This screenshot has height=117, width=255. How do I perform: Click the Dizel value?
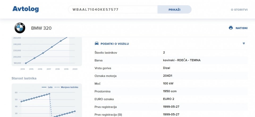point(167,68)
